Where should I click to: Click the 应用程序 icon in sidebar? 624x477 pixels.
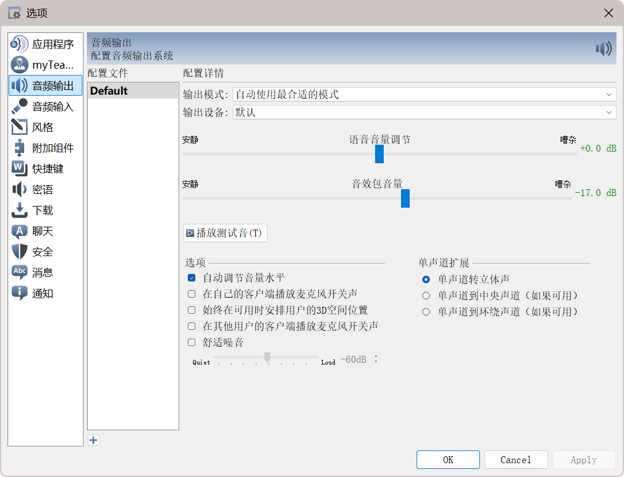click(20, 44)
